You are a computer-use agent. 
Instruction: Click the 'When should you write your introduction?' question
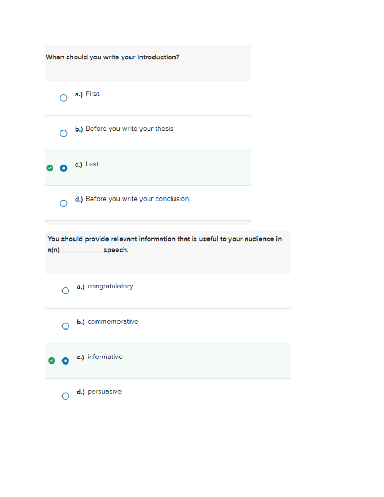113,57
